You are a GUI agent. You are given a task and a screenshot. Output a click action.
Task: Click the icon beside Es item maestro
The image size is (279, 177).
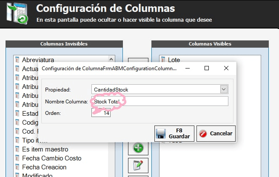pyautogui.click(x=17, y=149)
